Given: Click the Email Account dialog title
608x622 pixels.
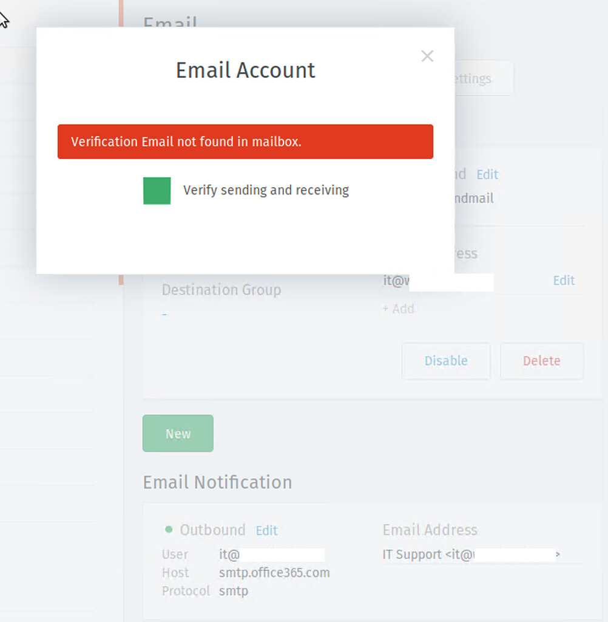Looking at the screenshot, I should click(x=245, y=70).
